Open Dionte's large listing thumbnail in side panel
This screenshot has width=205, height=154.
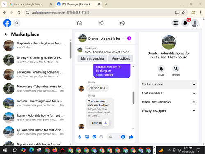169,42
